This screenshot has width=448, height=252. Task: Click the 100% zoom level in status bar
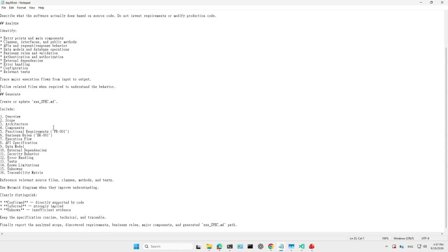point(385,238)
